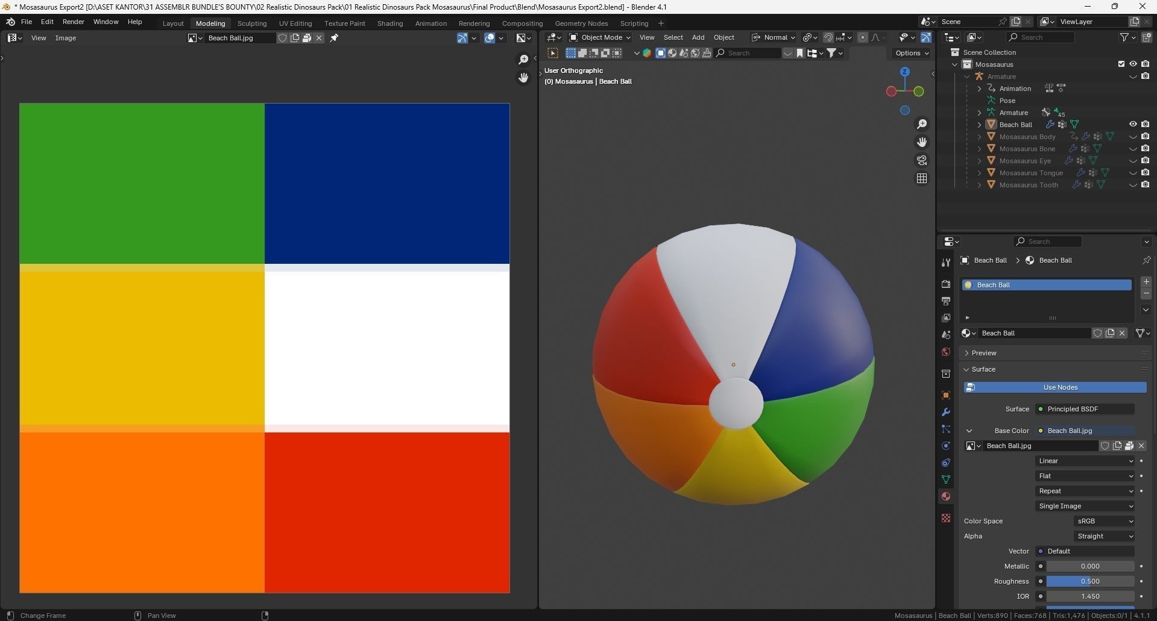Open the Output properties tab
The height and width of the screenshot is (621, 1157).
[945, 301]
